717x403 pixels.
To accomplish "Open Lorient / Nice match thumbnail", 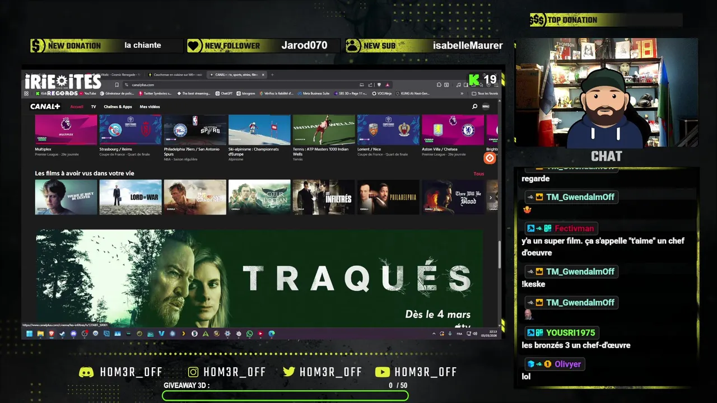I will [388, 130].
